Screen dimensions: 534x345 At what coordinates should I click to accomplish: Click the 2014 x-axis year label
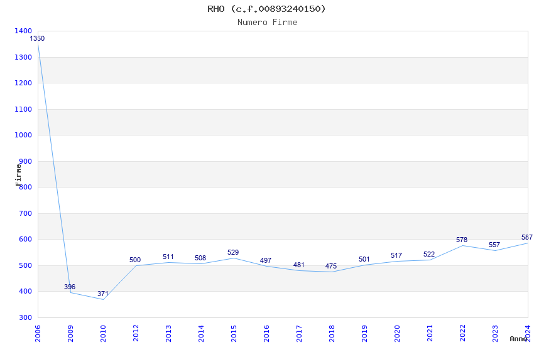coord(201,334)
